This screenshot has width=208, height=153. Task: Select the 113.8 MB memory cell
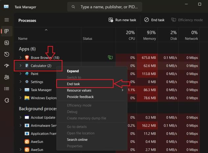tap(147, 74)
